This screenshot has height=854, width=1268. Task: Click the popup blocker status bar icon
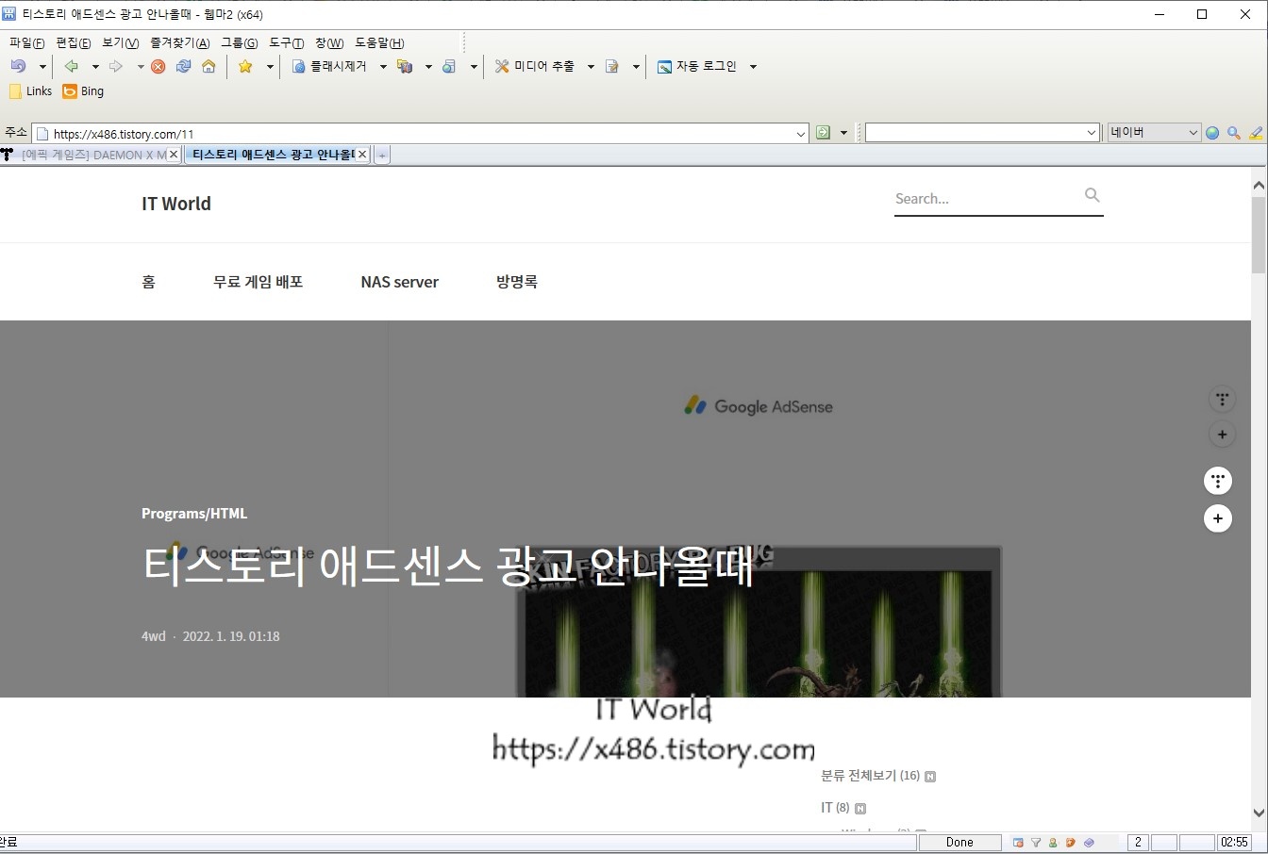1018,843
